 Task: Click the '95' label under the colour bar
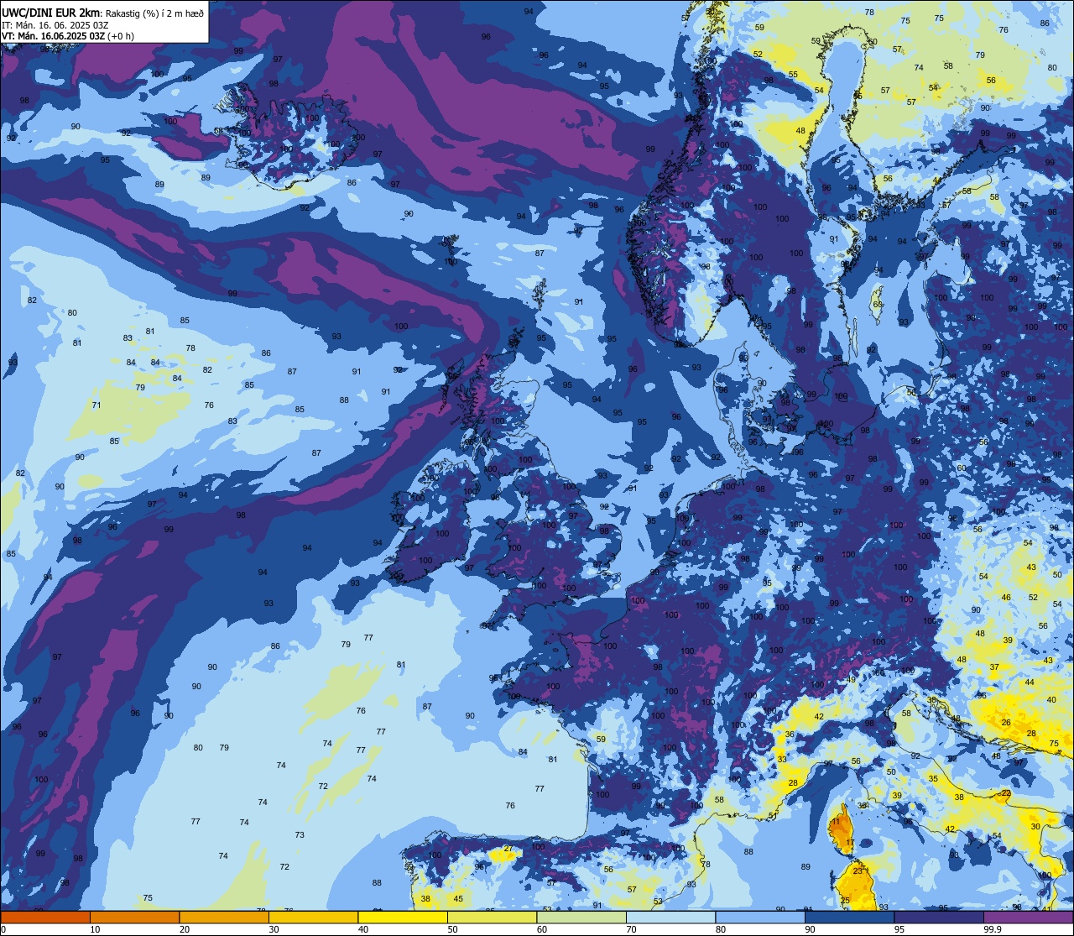point(899,929)
